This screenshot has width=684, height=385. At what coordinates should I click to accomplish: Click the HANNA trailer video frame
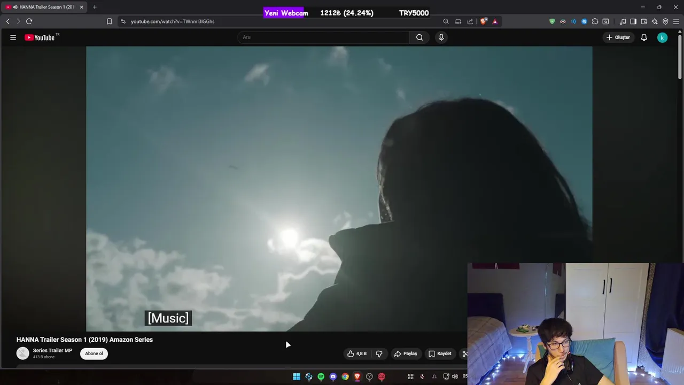339,189
